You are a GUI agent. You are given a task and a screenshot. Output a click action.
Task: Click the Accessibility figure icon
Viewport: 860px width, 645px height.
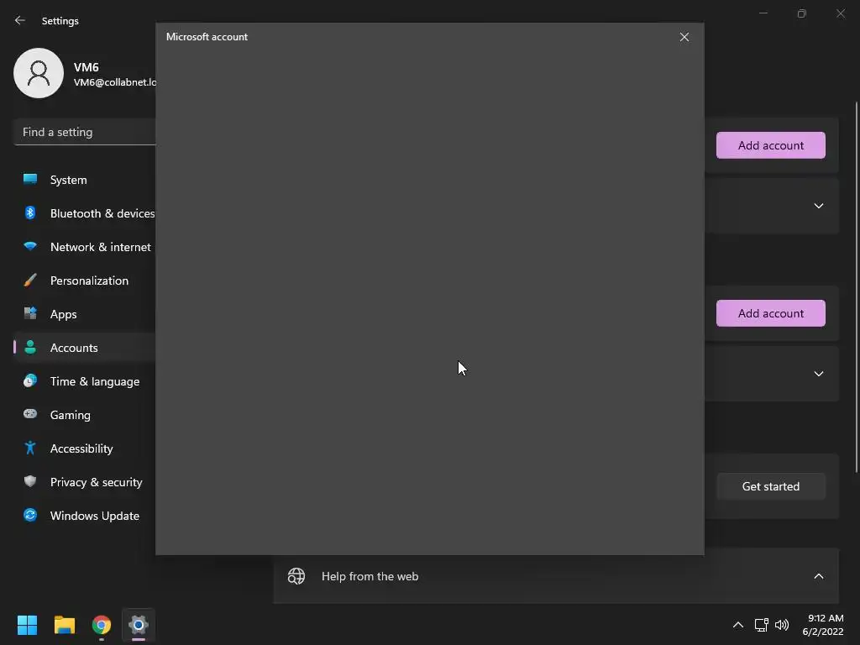point(30,448)
